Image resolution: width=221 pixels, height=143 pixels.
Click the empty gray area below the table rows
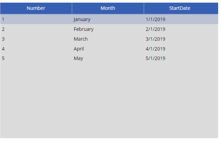click(109, 102)
